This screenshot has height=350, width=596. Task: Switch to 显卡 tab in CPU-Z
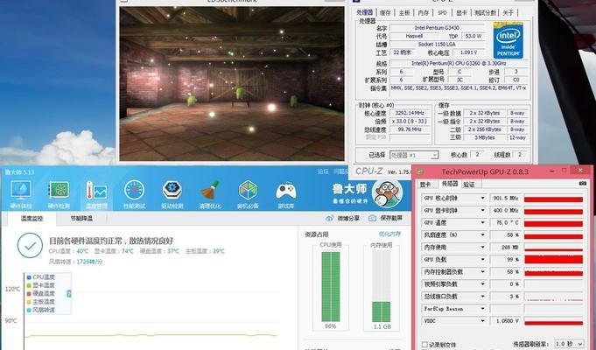coord(461,12)
